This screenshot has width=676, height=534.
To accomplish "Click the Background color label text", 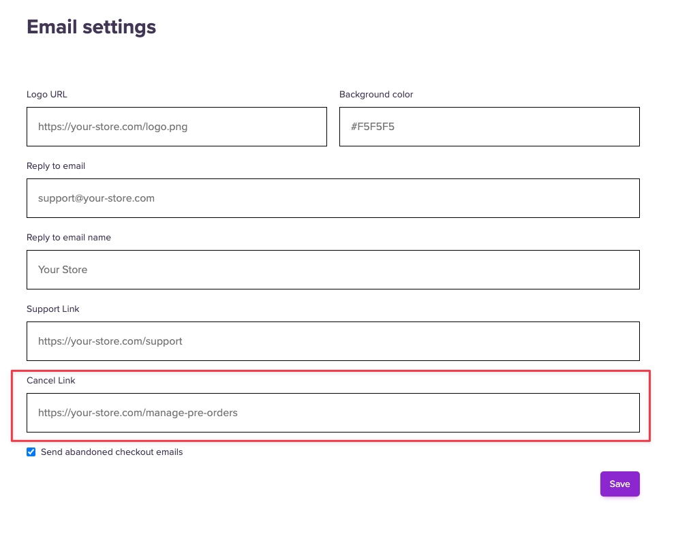I will click(376, 95).
